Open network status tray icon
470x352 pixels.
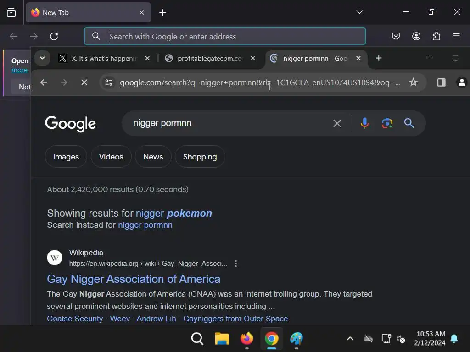386,339
